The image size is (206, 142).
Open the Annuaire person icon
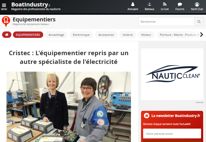133,4
